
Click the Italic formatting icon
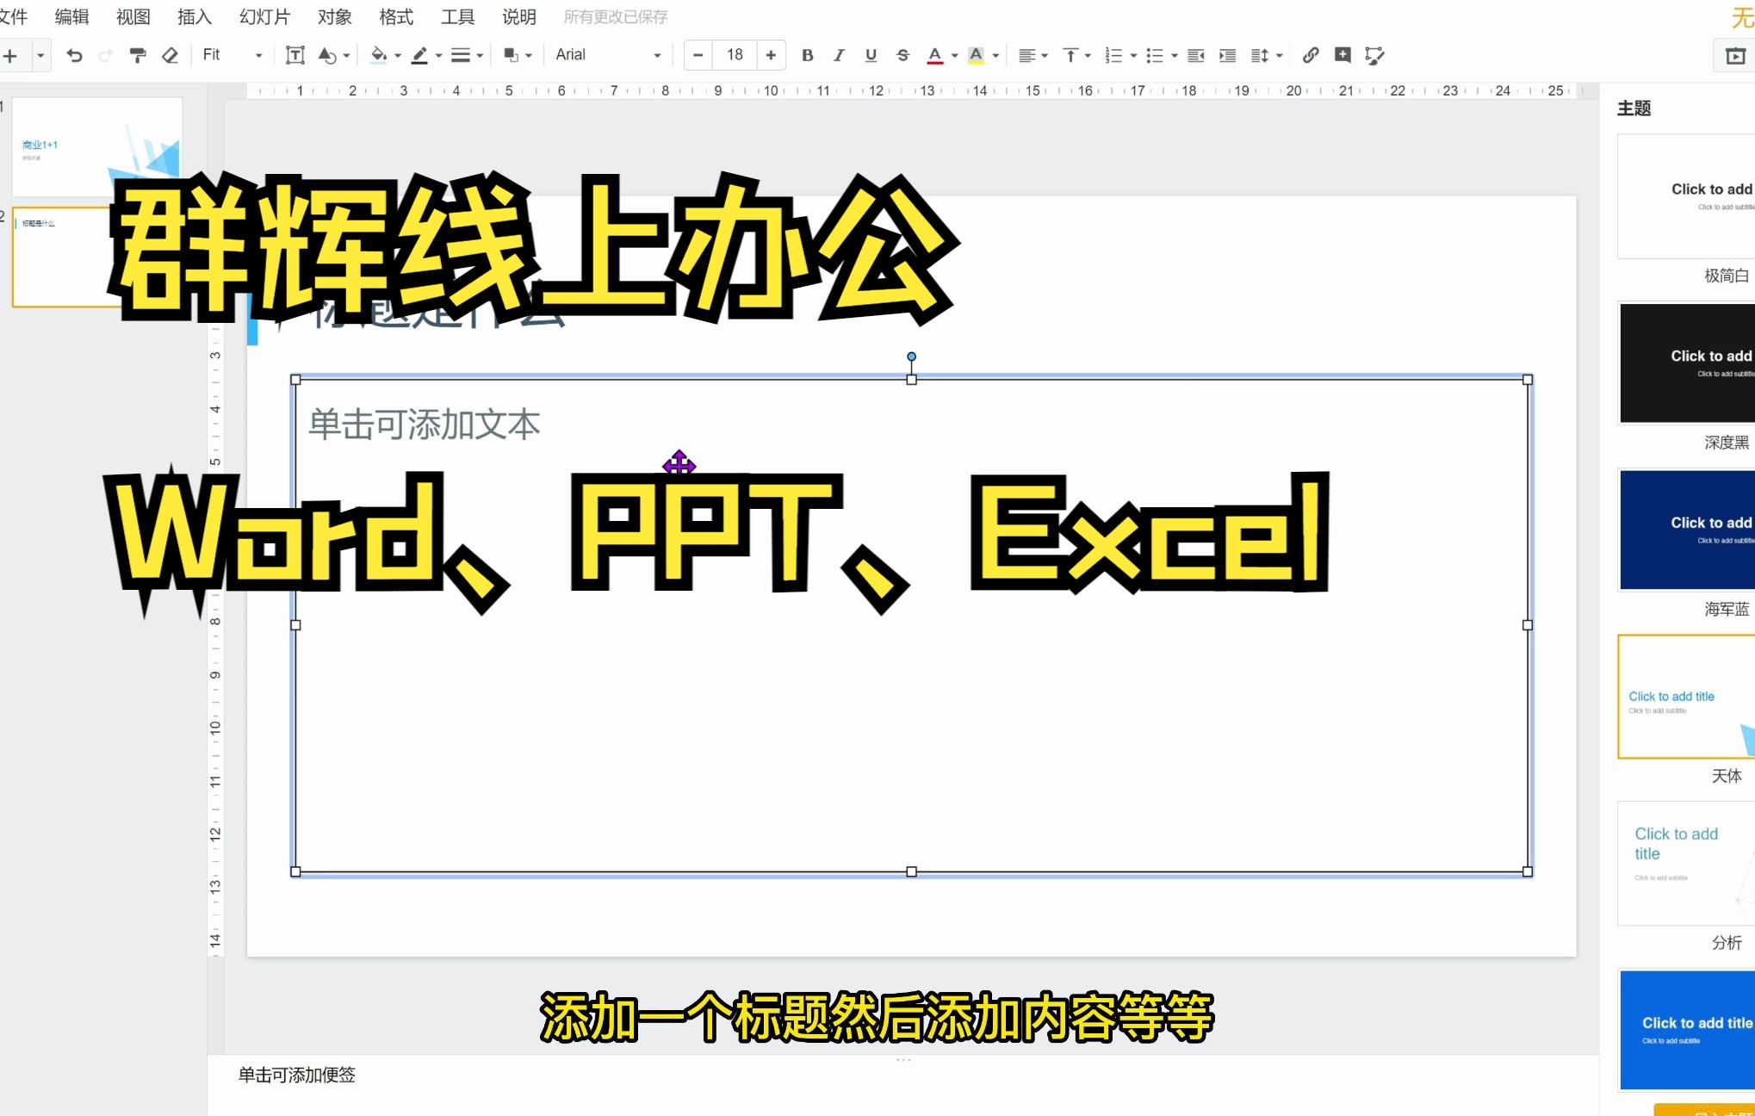(x=838, y=55)
